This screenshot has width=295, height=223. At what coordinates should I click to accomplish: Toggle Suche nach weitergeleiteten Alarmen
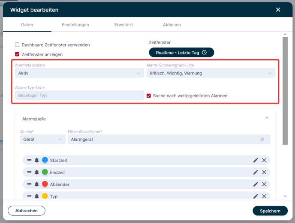point(149,96)
